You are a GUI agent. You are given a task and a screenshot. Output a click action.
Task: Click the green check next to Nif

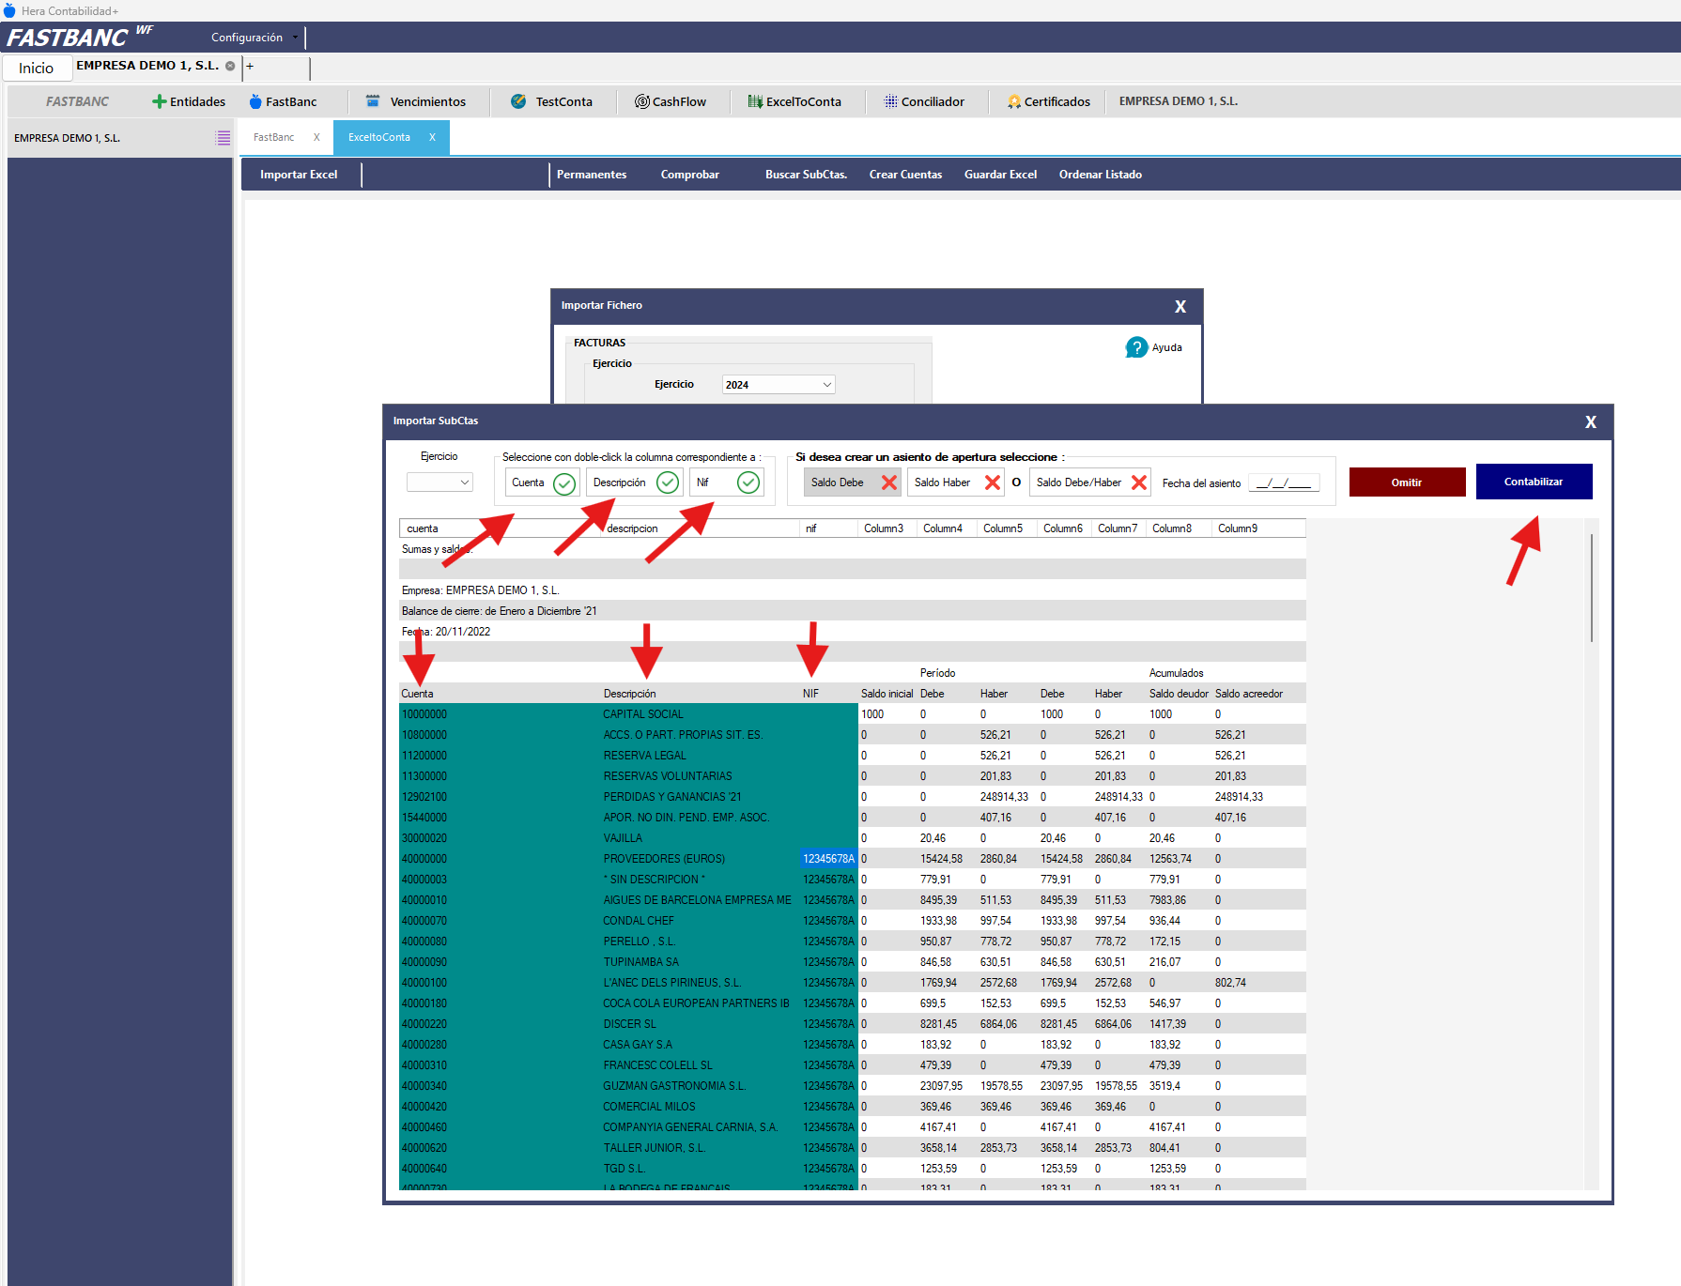(748, 482)
